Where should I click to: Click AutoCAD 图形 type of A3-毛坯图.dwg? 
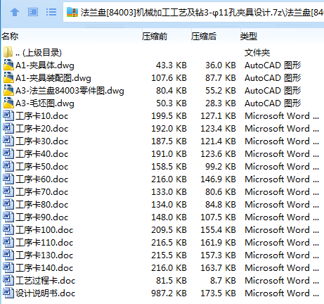tap(273, 103)
